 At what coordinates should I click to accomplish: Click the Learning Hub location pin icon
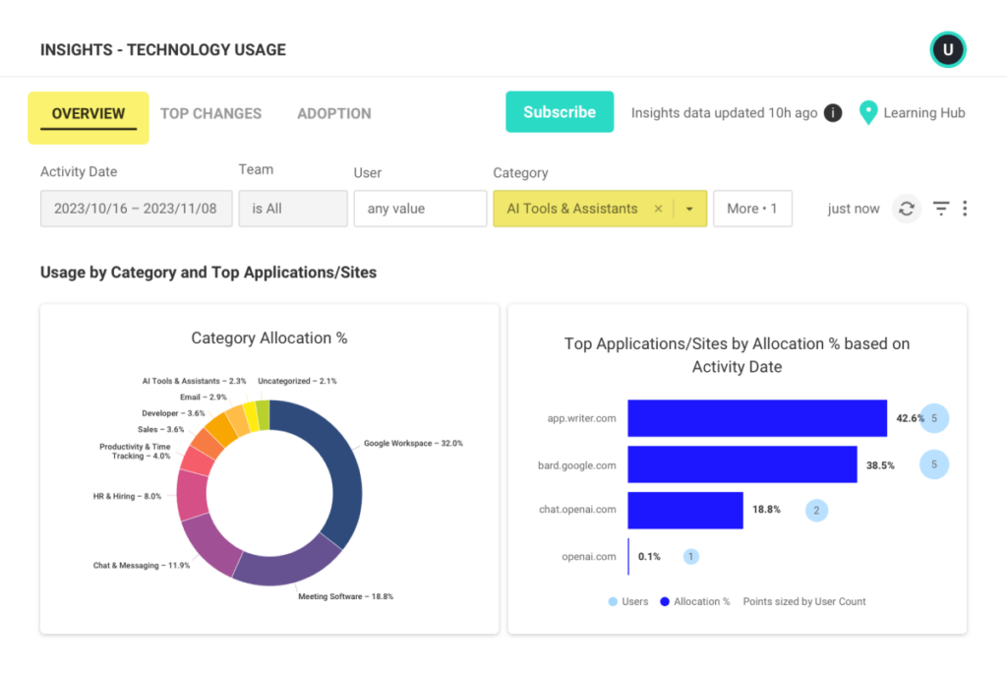pyautogui.click(x=868, y=112)
